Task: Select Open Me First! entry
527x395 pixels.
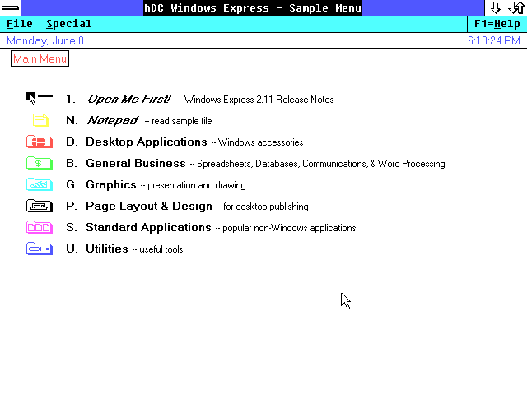Action: click(129, 99)
